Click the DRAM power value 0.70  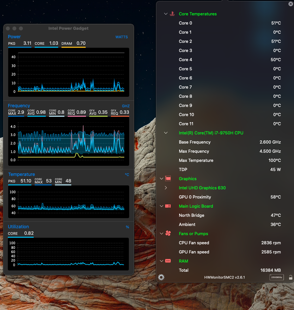[x=81, y=43]
